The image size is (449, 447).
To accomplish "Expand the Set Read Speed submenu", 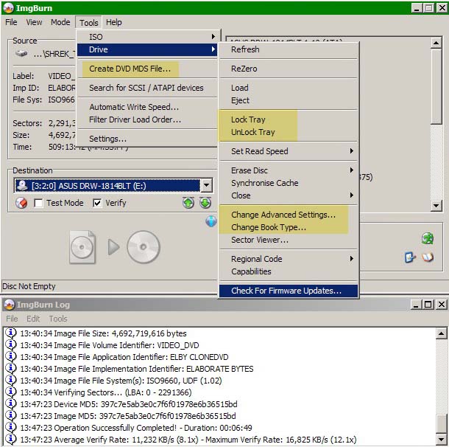I will point(289,151).
